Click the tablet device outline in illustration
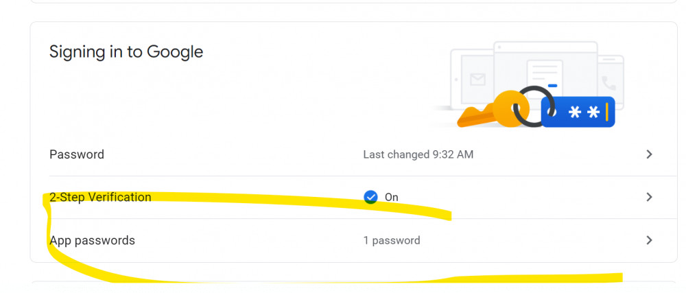 pyautogui.click(x=473, y=79)
